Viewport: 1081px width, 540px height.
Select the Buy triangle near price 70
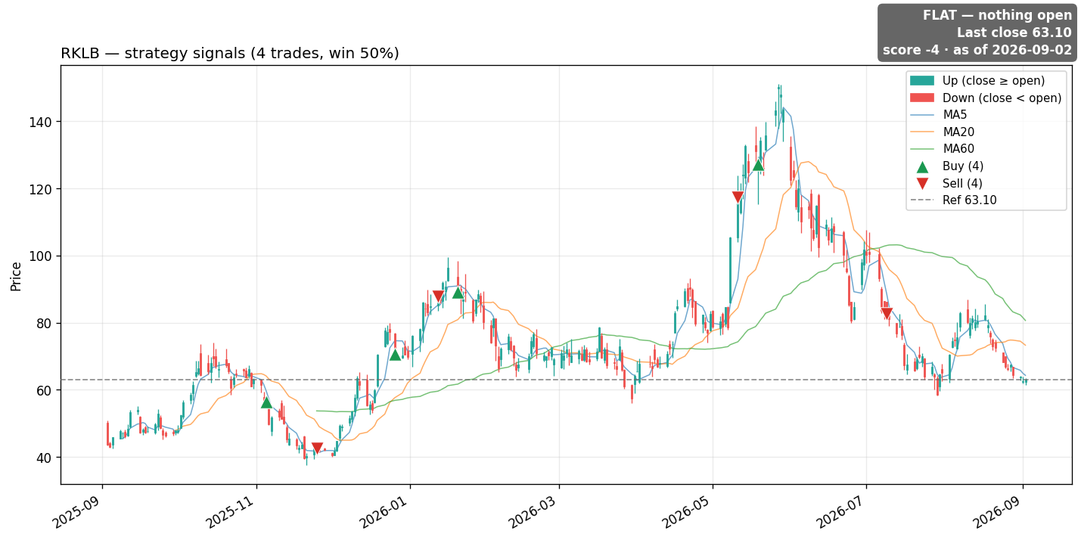pos(395,354)
